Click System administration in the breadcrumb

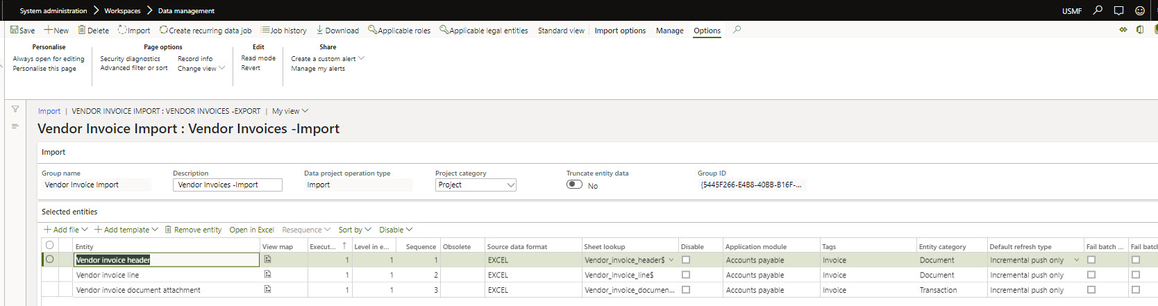click(x=53, y=11)
